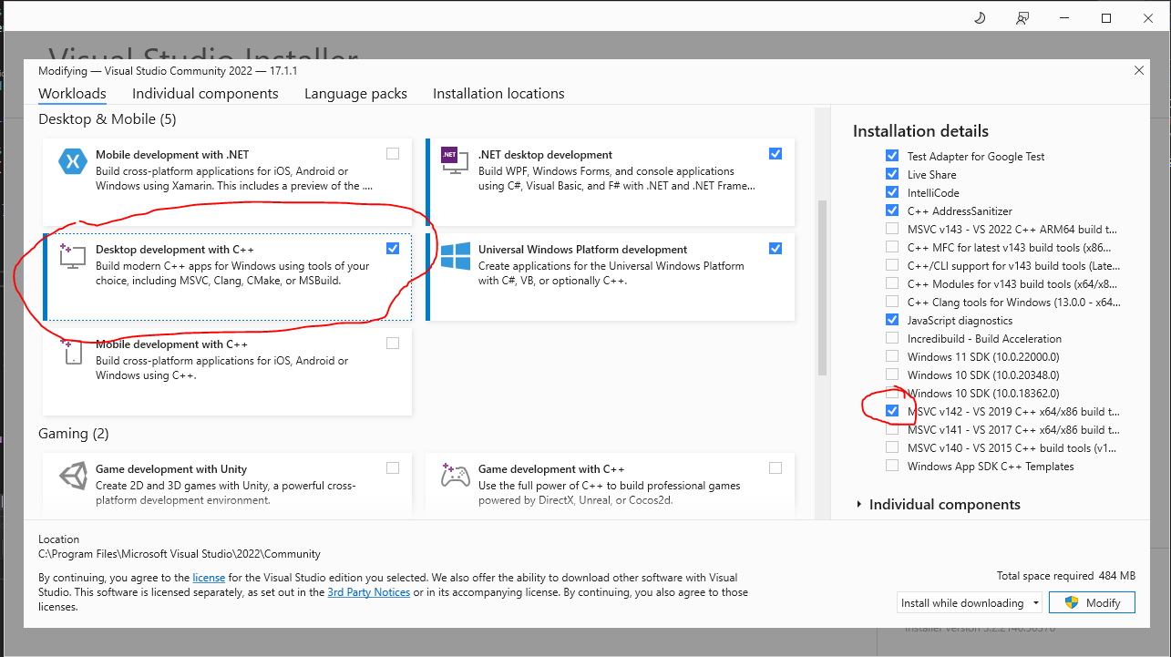This screenshot has width=1171, height=657.
Task: Check MSVC v141 - VS 2017 build tools
Action: point(892,430)
